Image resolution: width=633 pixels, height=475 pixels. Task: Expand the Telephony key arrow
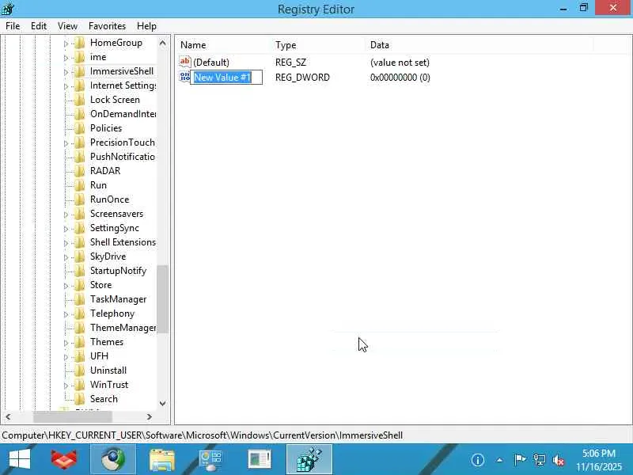(x=66, y=314)
